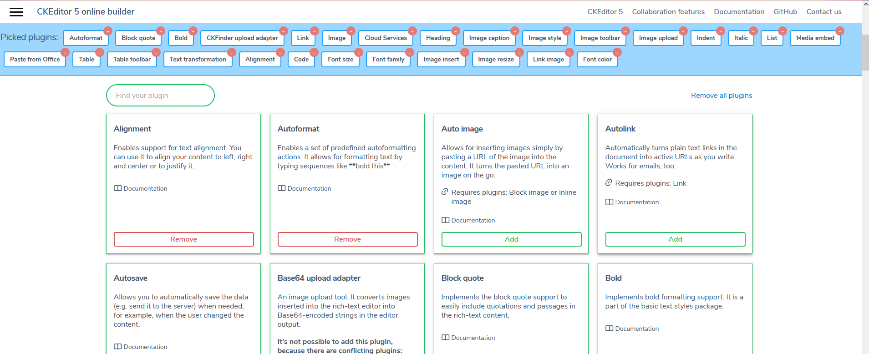Add the Autolink plugin
The height and width of the screenshot is (354, 869).
tap(676, 239)
